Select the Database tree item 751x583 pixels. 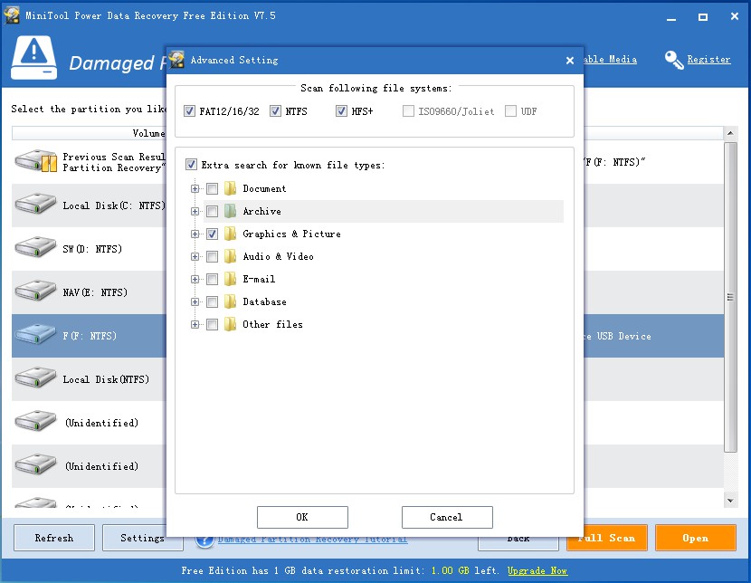coord(264,302)
